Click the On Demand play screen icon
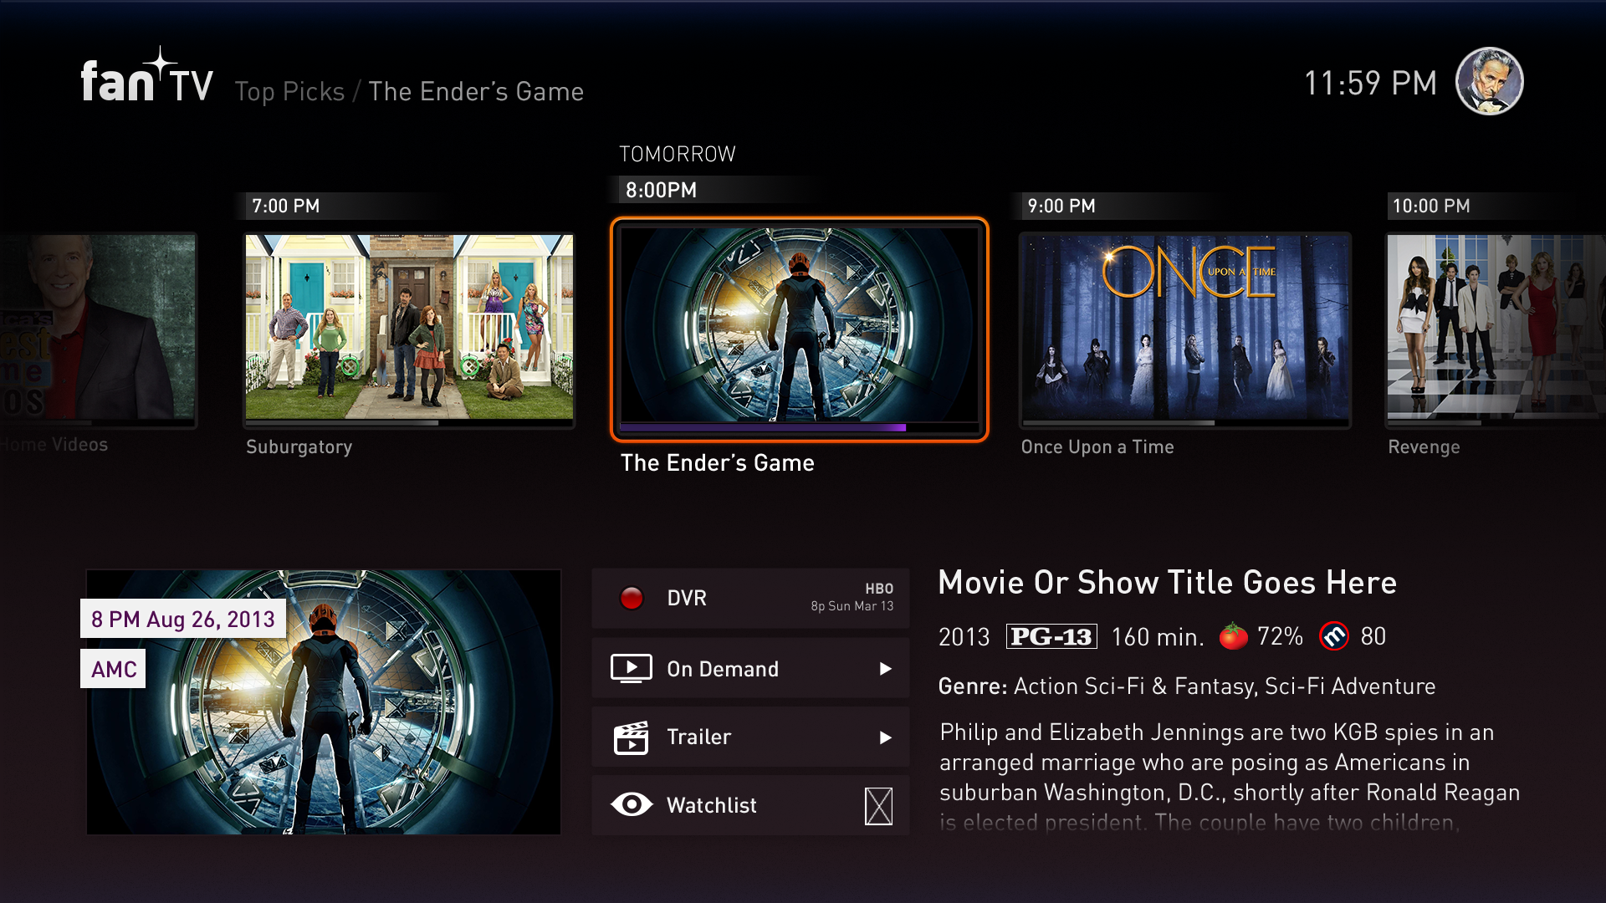This screenshot has width=1606, height=903. coord(632,669)
